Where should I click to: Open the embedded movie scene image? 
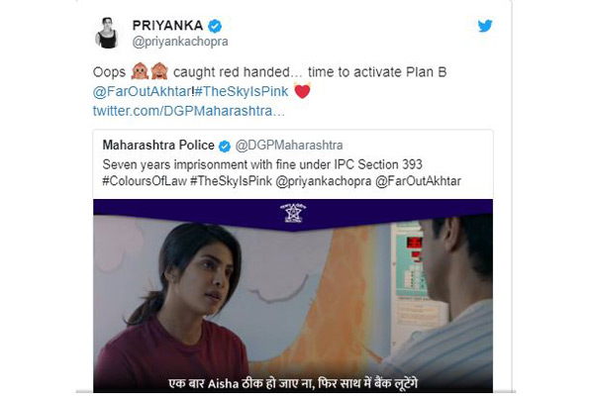click(293, 296)
